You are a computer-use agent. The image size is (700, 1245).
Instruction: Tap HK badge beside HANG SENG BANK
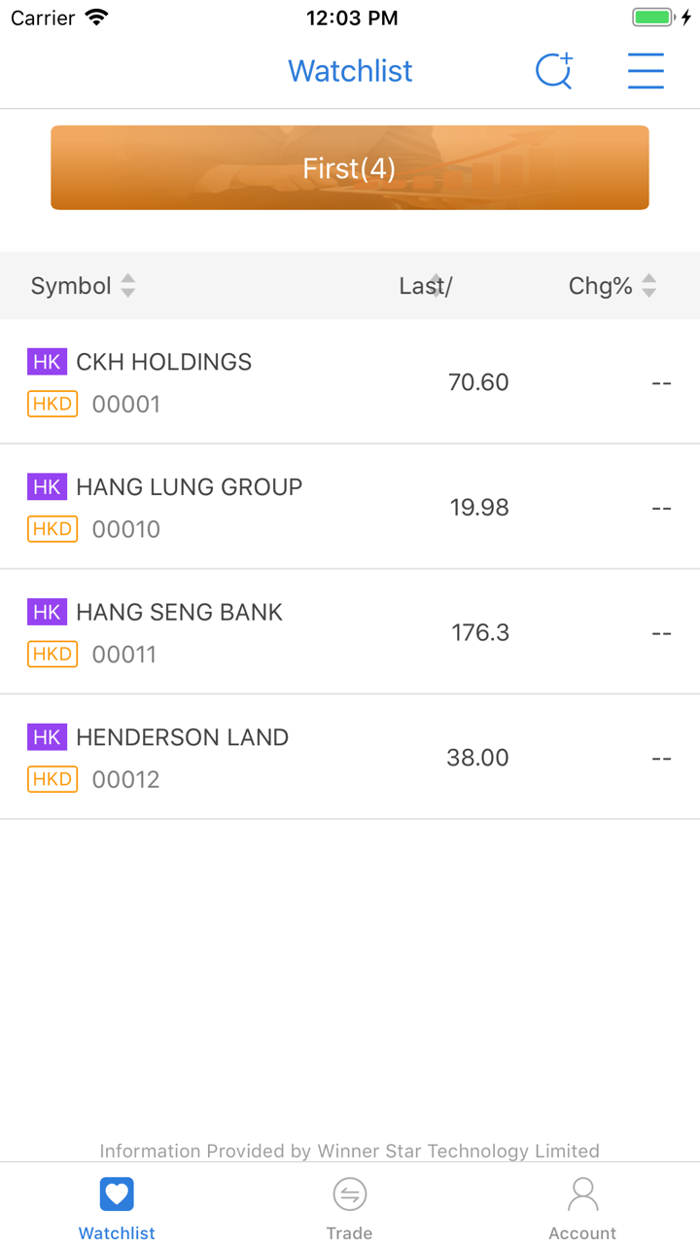click(x=47, y=612)
